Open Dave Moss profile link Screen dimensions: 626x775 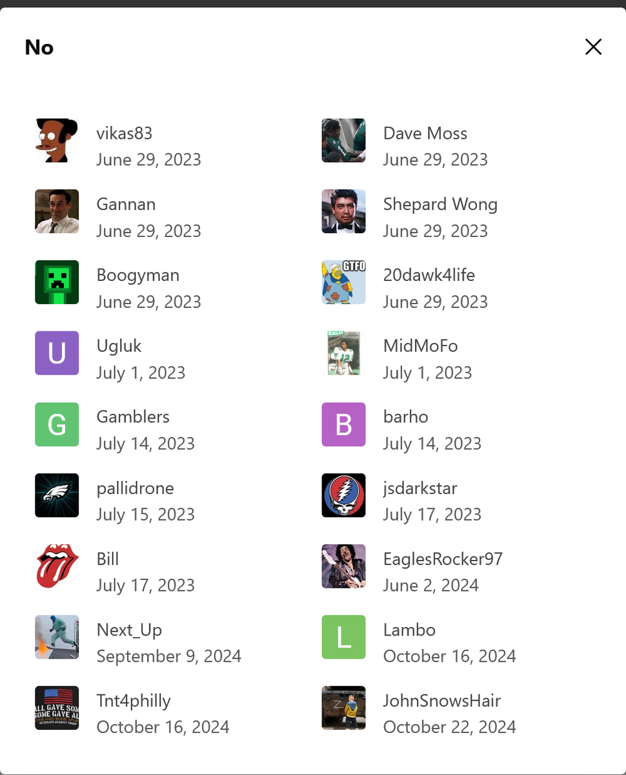pyautogui.click(x=425, y=133)
